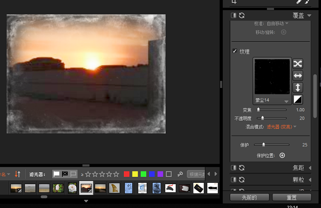Flip texture vertically with the arrow icon
321x208 pixels.
tap(298, 87)
